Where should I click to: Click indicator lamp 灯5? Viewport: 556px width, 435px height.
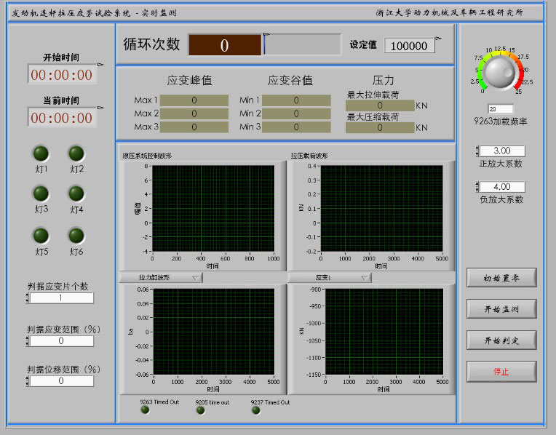(41, 236)
